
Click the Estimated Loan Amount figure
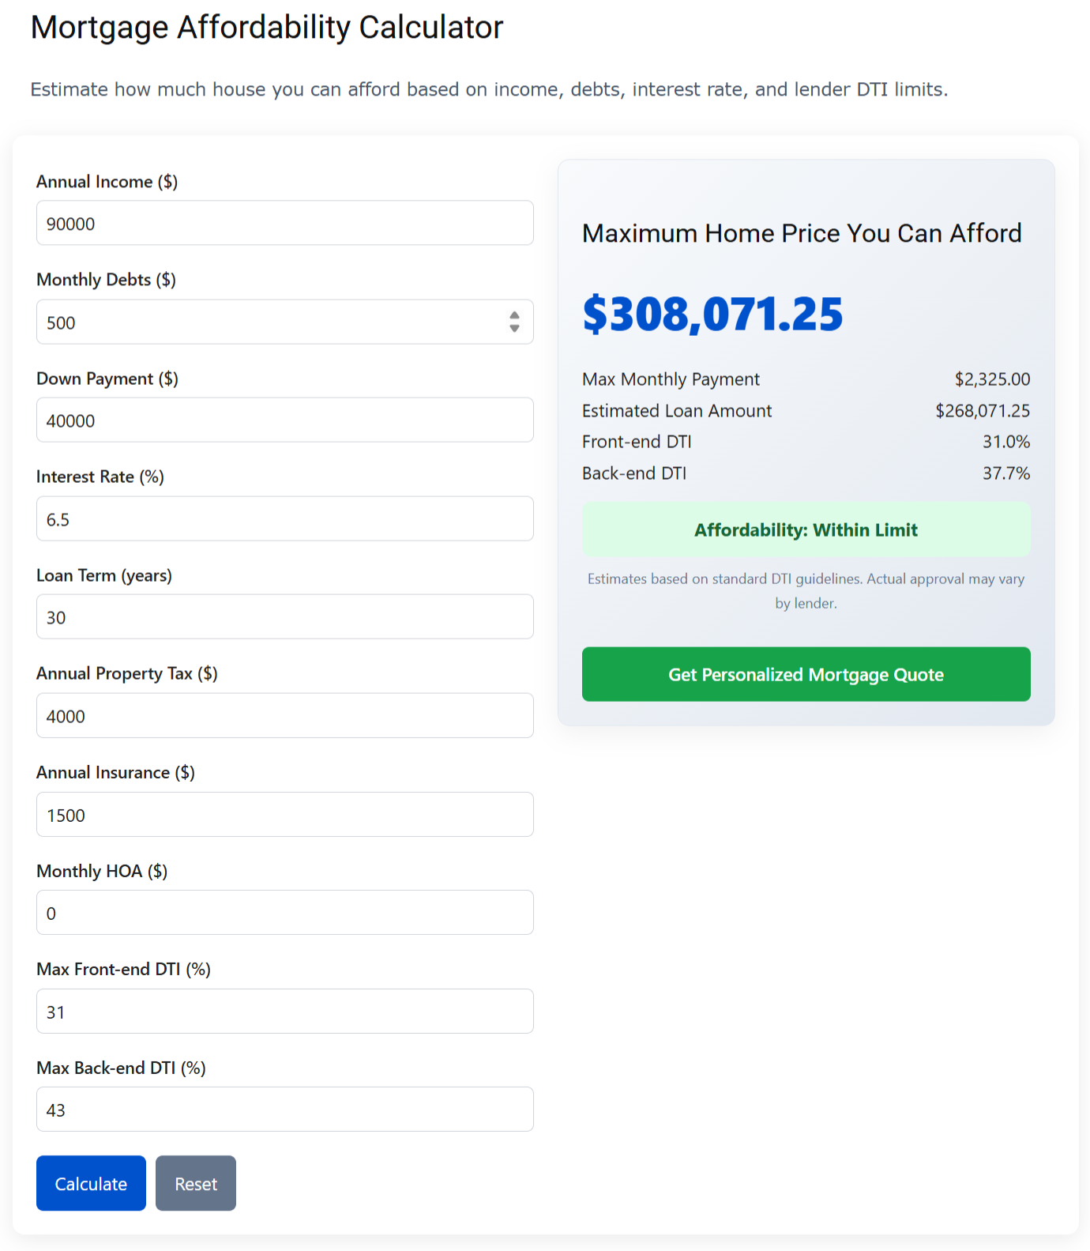(982, 411)
